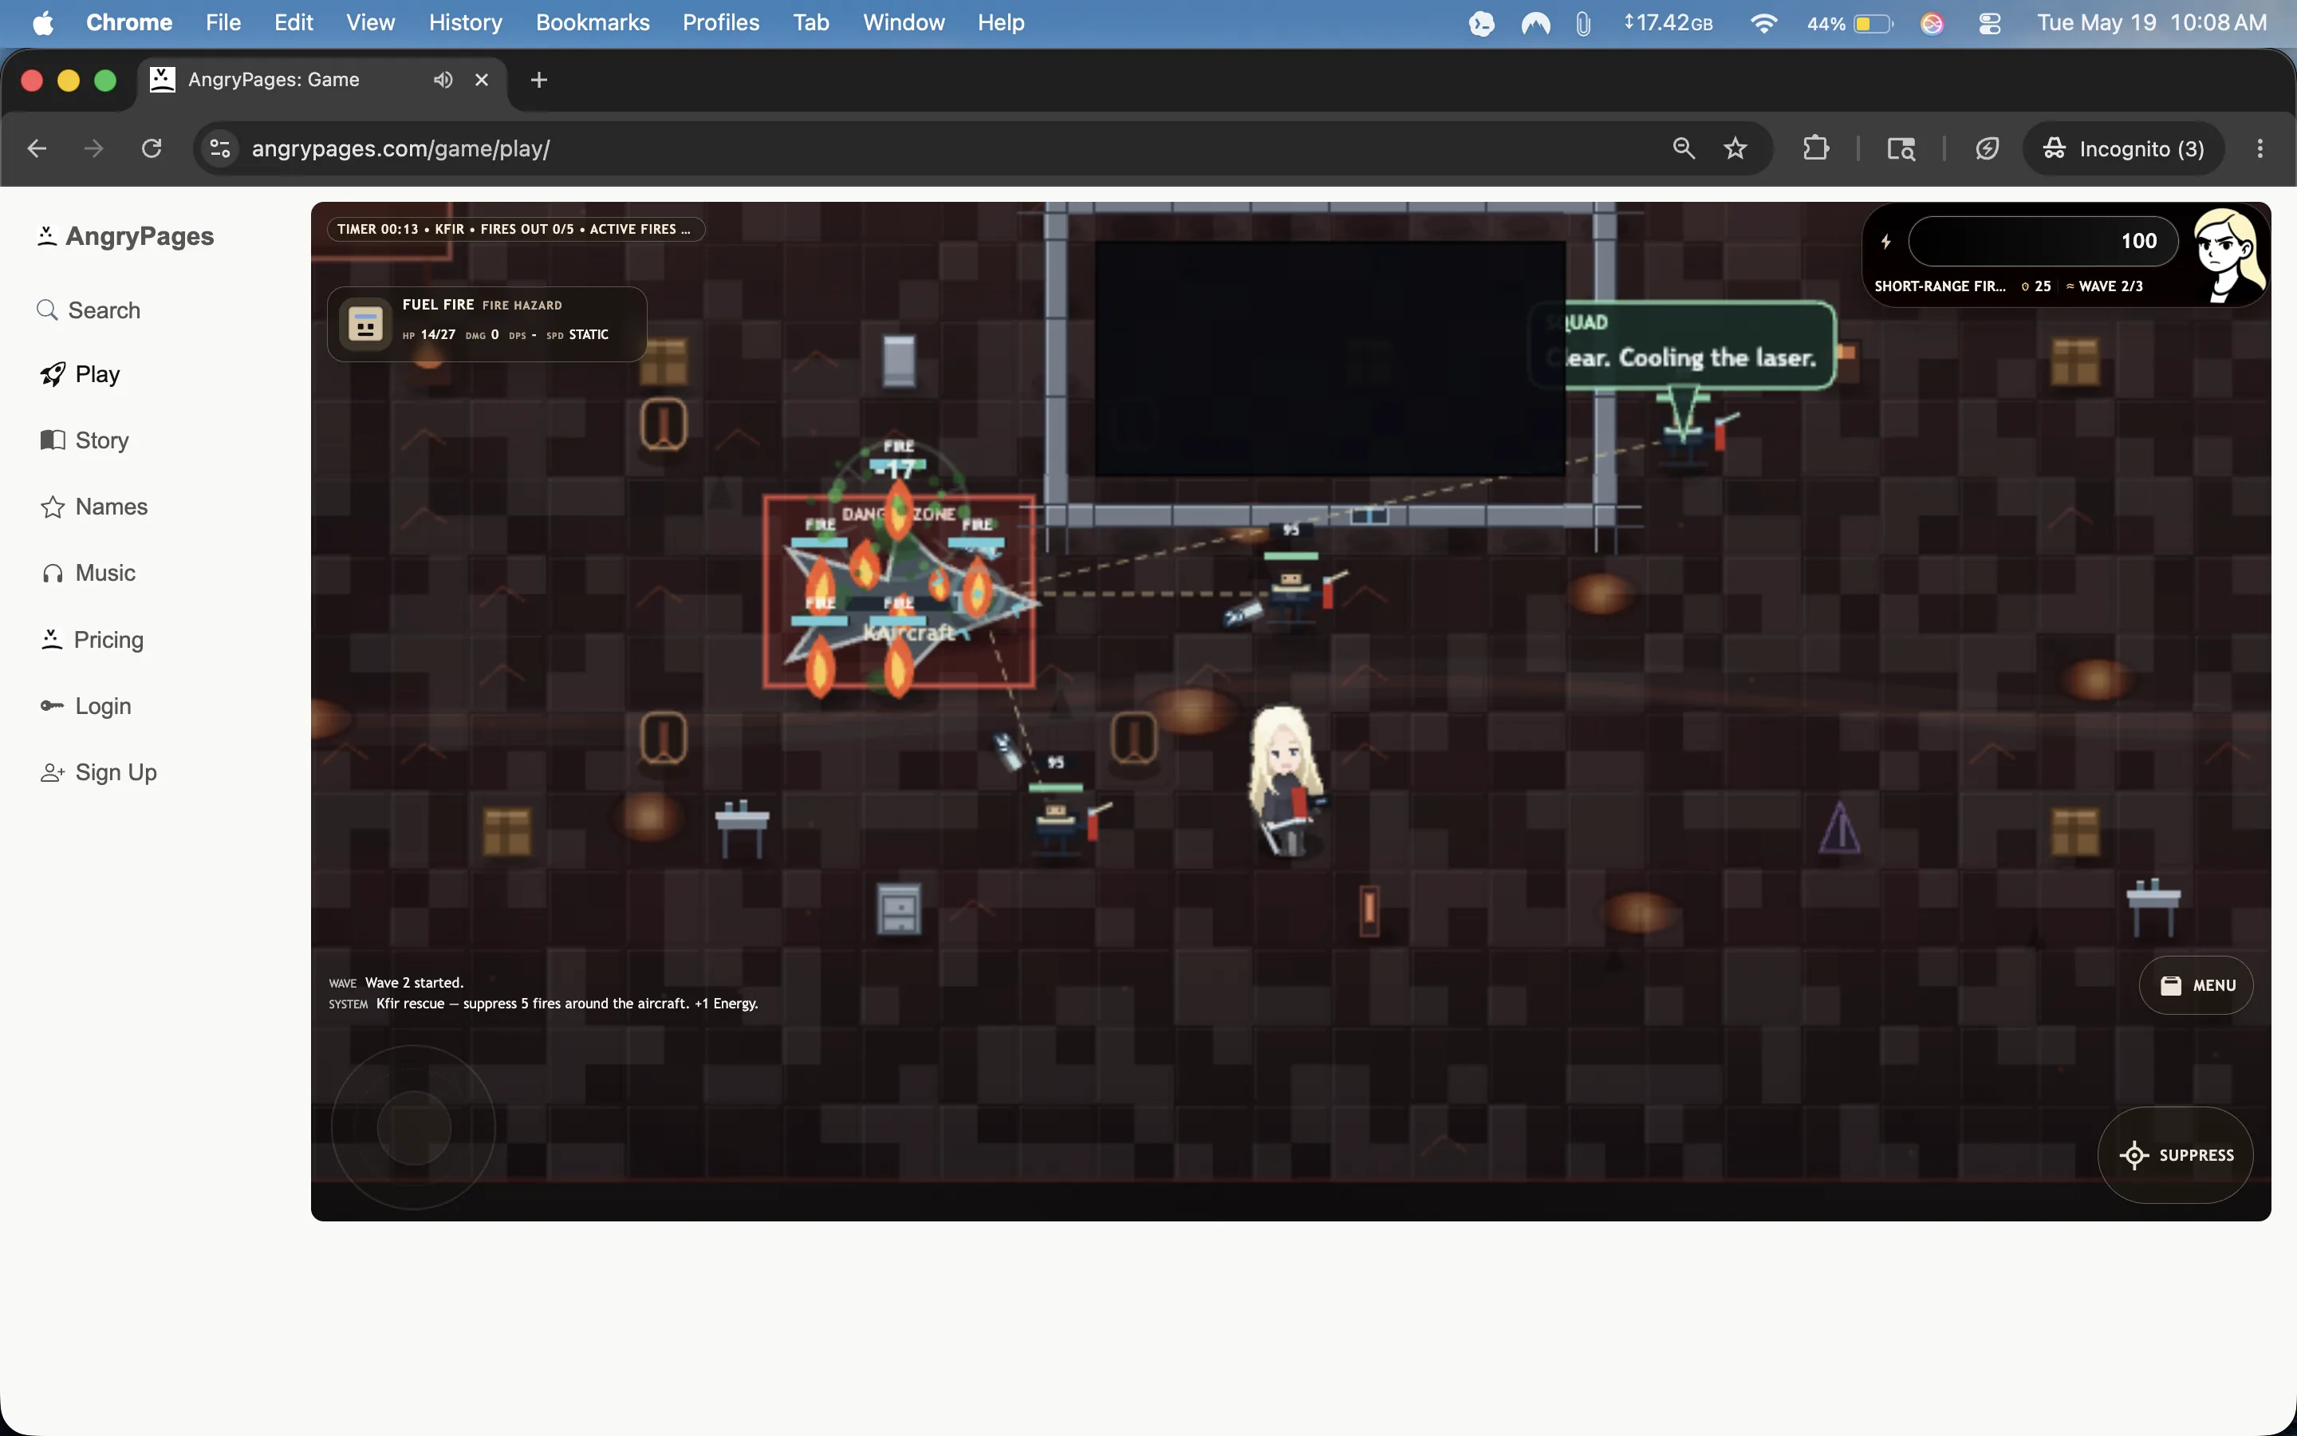This screenshot has height=1436, width=2297.
Task: Open Chrome's tab search icon
Action: 1901,148
